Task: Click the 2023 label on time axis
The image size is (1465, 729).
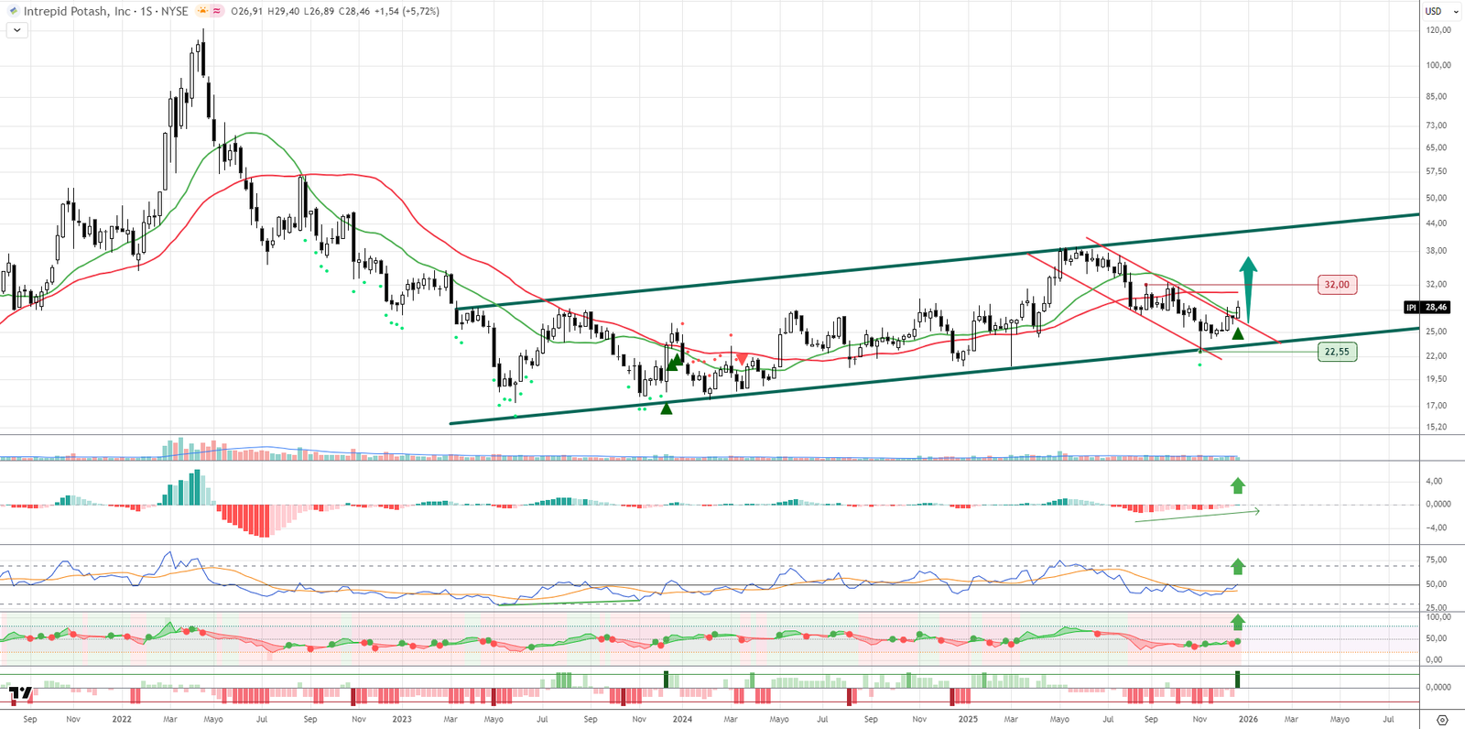Action: [x=402, y=720]
